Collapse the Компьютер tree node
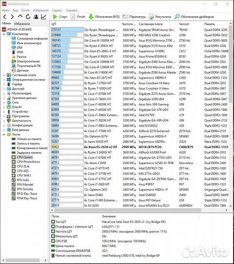The height and width of the screenshot is (264, 234). click(4, 34)
